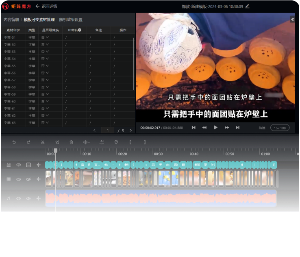Rewind the video preview

coord(204,127)
